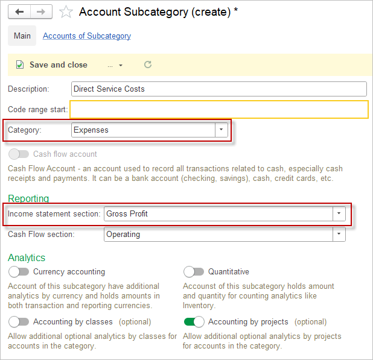This screenshot has height=360, width=373.
Task: Switch to the Main tab
Action: 22,36
